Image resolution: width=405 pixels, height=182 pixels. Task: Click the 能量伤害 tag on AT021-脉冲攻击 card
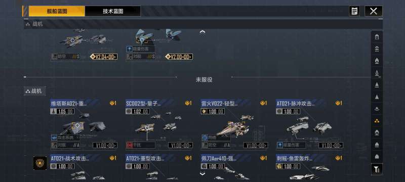[x=291, y=146]
